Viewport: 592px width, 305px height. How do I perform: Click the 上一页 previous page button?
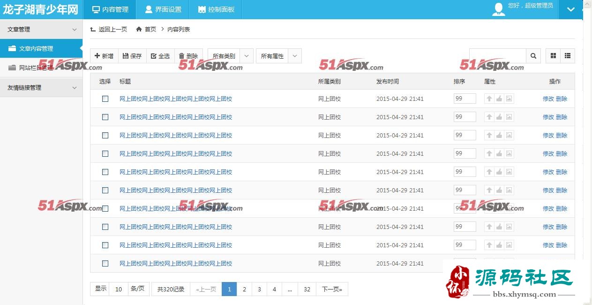click(x=206, y=289)
